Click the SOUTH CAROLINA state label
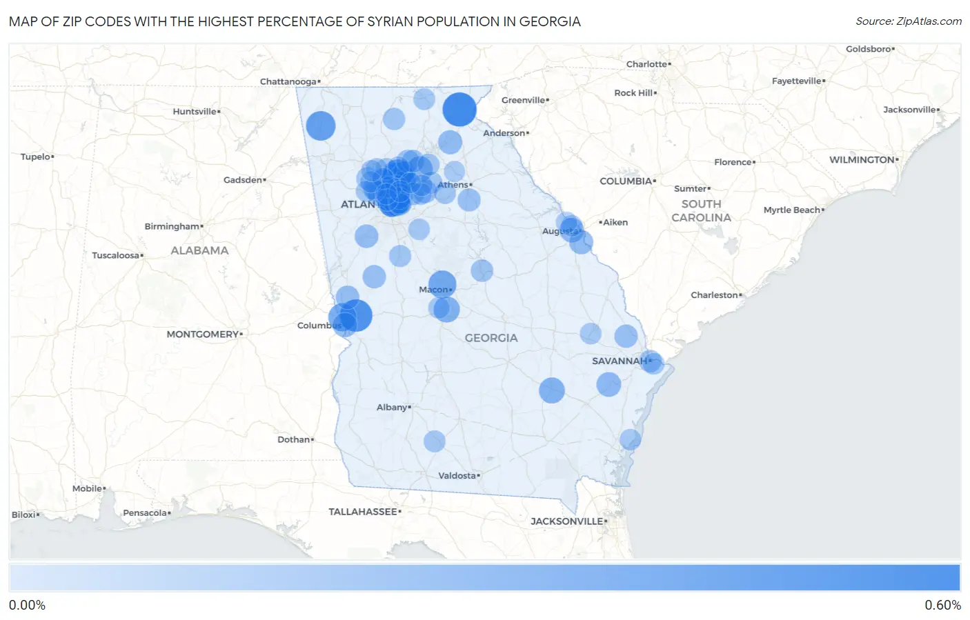Viewport: 970px width, 620px height. (x=702, y=210)
